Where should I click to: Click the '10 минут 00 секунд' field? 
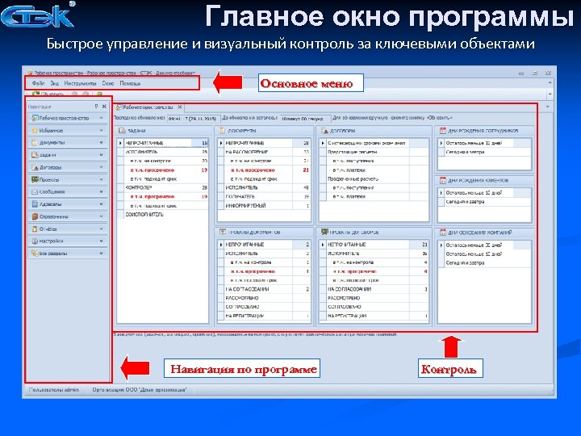305,119
